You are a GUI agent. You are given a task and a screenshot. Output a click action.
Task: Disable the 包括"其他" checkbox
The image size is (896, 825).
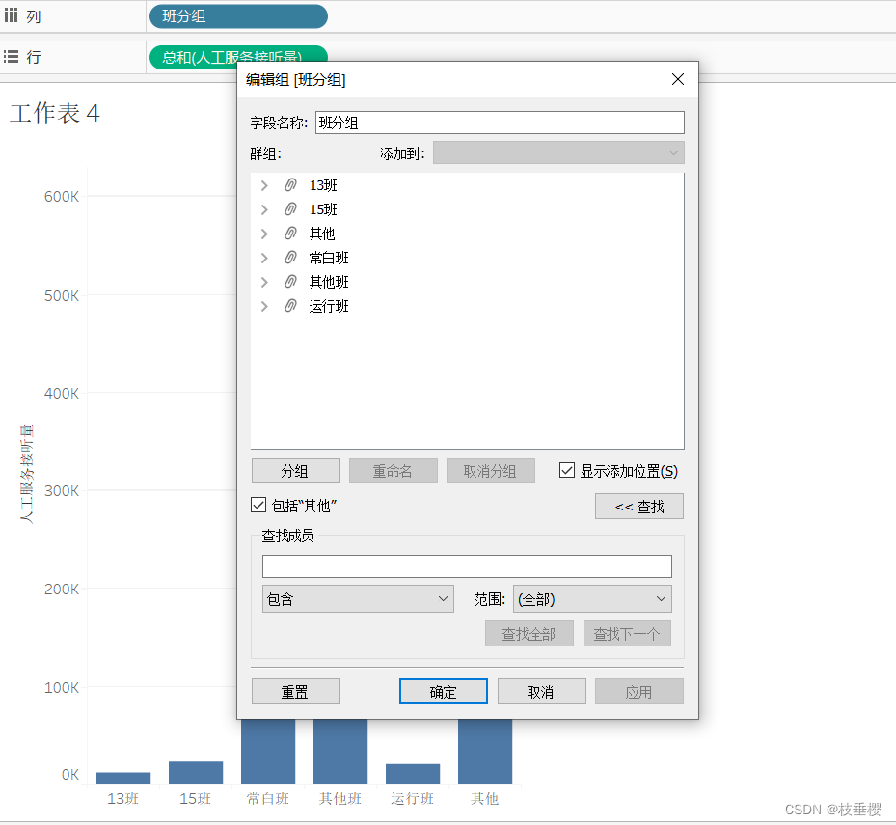point(258,504)
